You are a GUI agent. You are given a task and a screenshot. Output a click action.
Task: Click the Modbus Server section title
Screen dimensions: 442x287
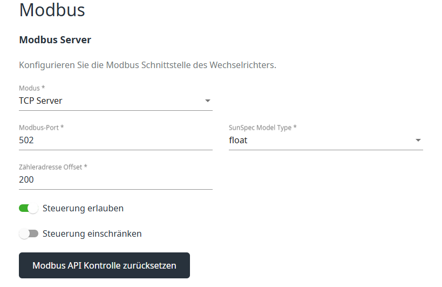coord(55,40)
